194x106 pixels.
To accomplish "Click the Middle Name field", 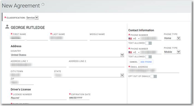I will 108,38.
